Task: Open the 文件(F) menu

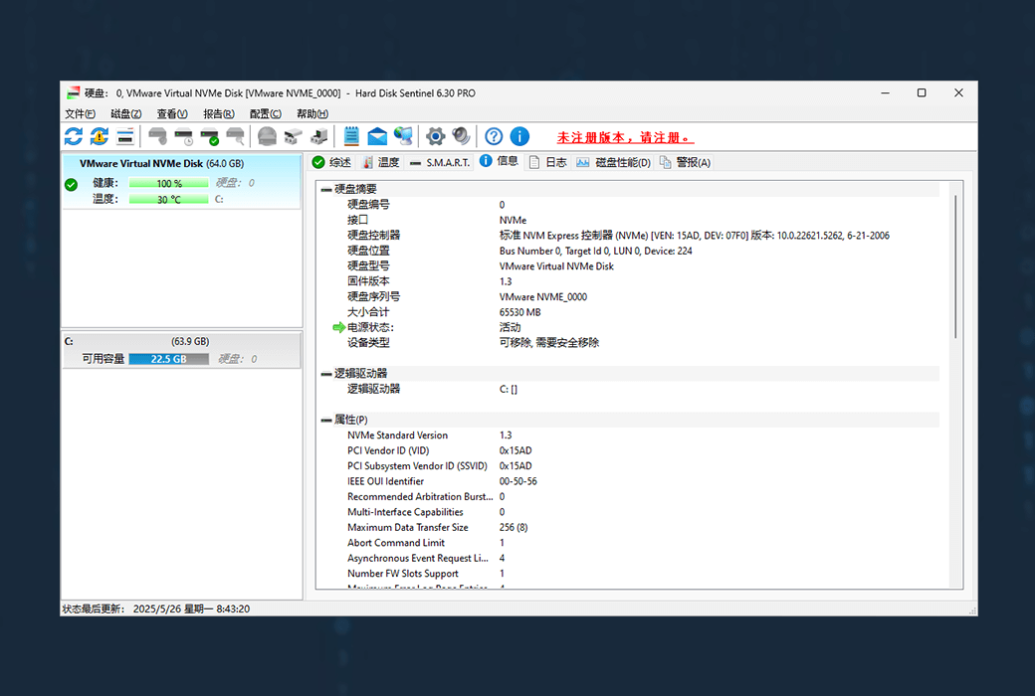Action: (80, 113)
